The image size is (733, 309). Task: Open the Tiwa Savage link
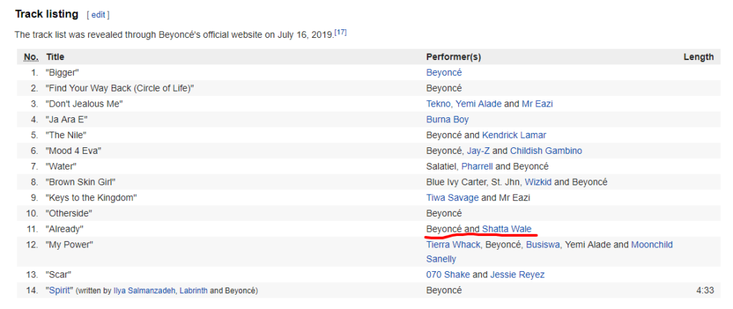[x=452, y=197]
